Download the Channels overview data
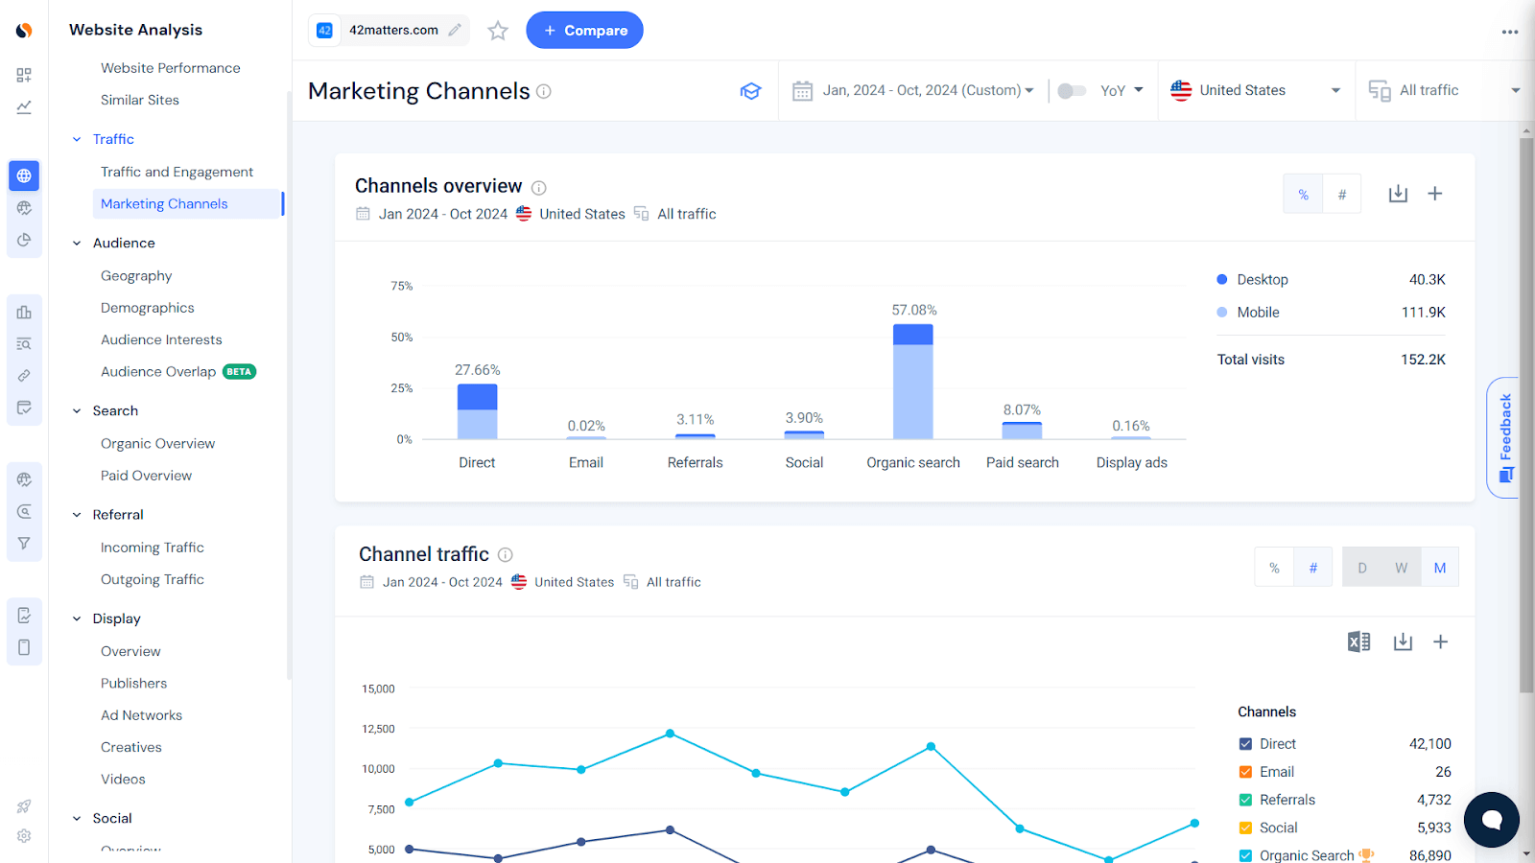The width and height of the screenshot is (1535, 863). [1397, 193]
